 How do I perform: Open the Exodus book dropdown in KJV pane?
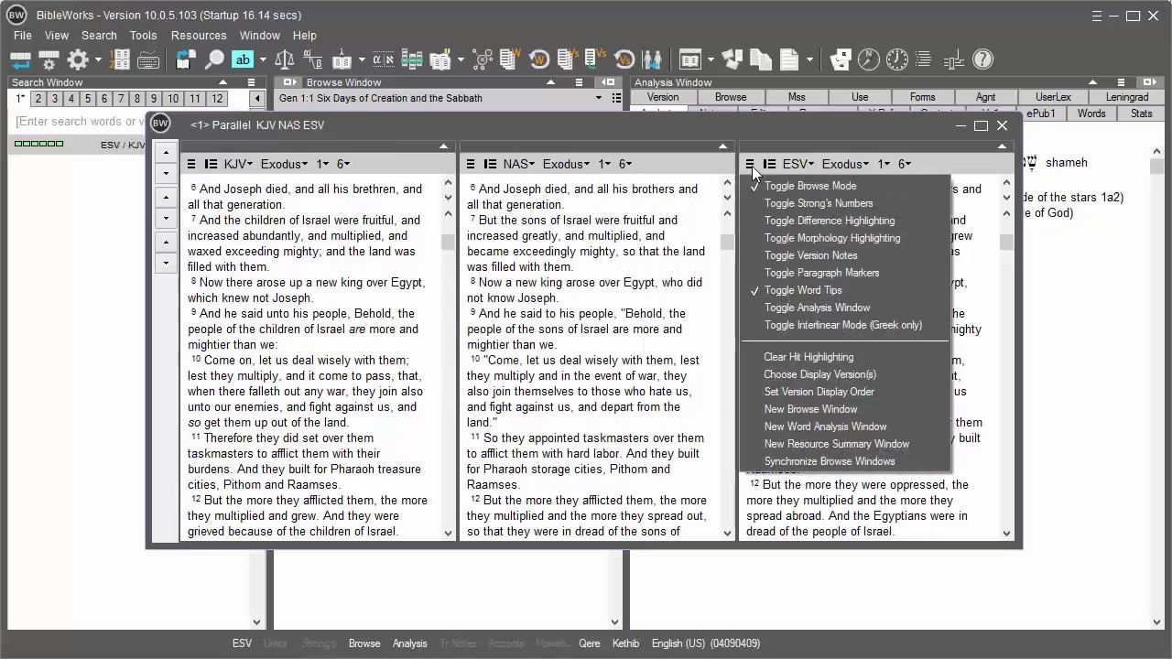click(x=285, y=164)
